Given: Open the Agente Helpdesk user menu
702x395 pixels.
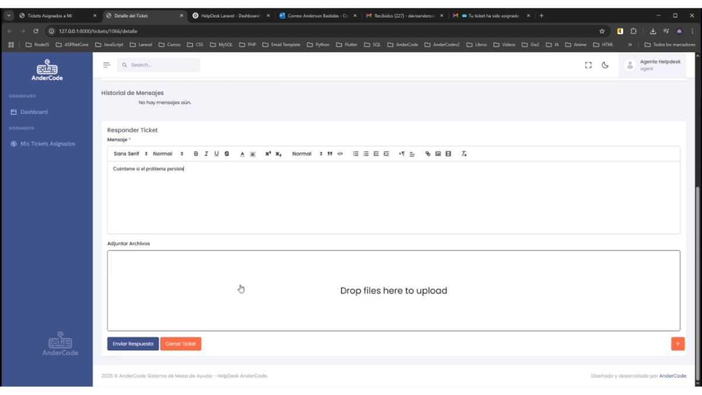Looking at the screenshot, I should [652, 65].
